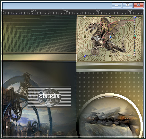Click the small square handle at the canvas's left edge
The width and height of the screenshot is (146, 139).
click(7, 127)
